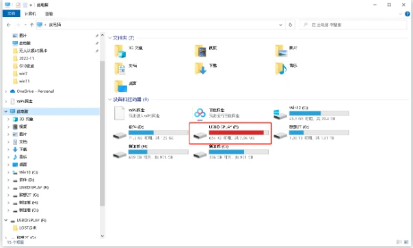Select the (G:) drive under 此电脑 in tree
The height and width of the screenshot is (248, 413).
click(x=26, y=195)
